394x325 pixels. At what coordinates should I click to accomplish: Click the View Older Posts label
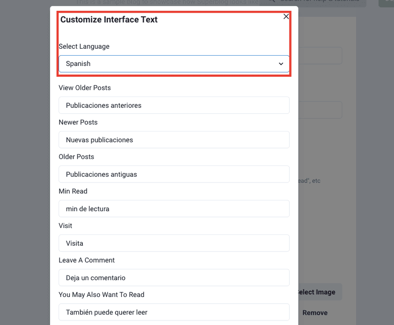85,88
